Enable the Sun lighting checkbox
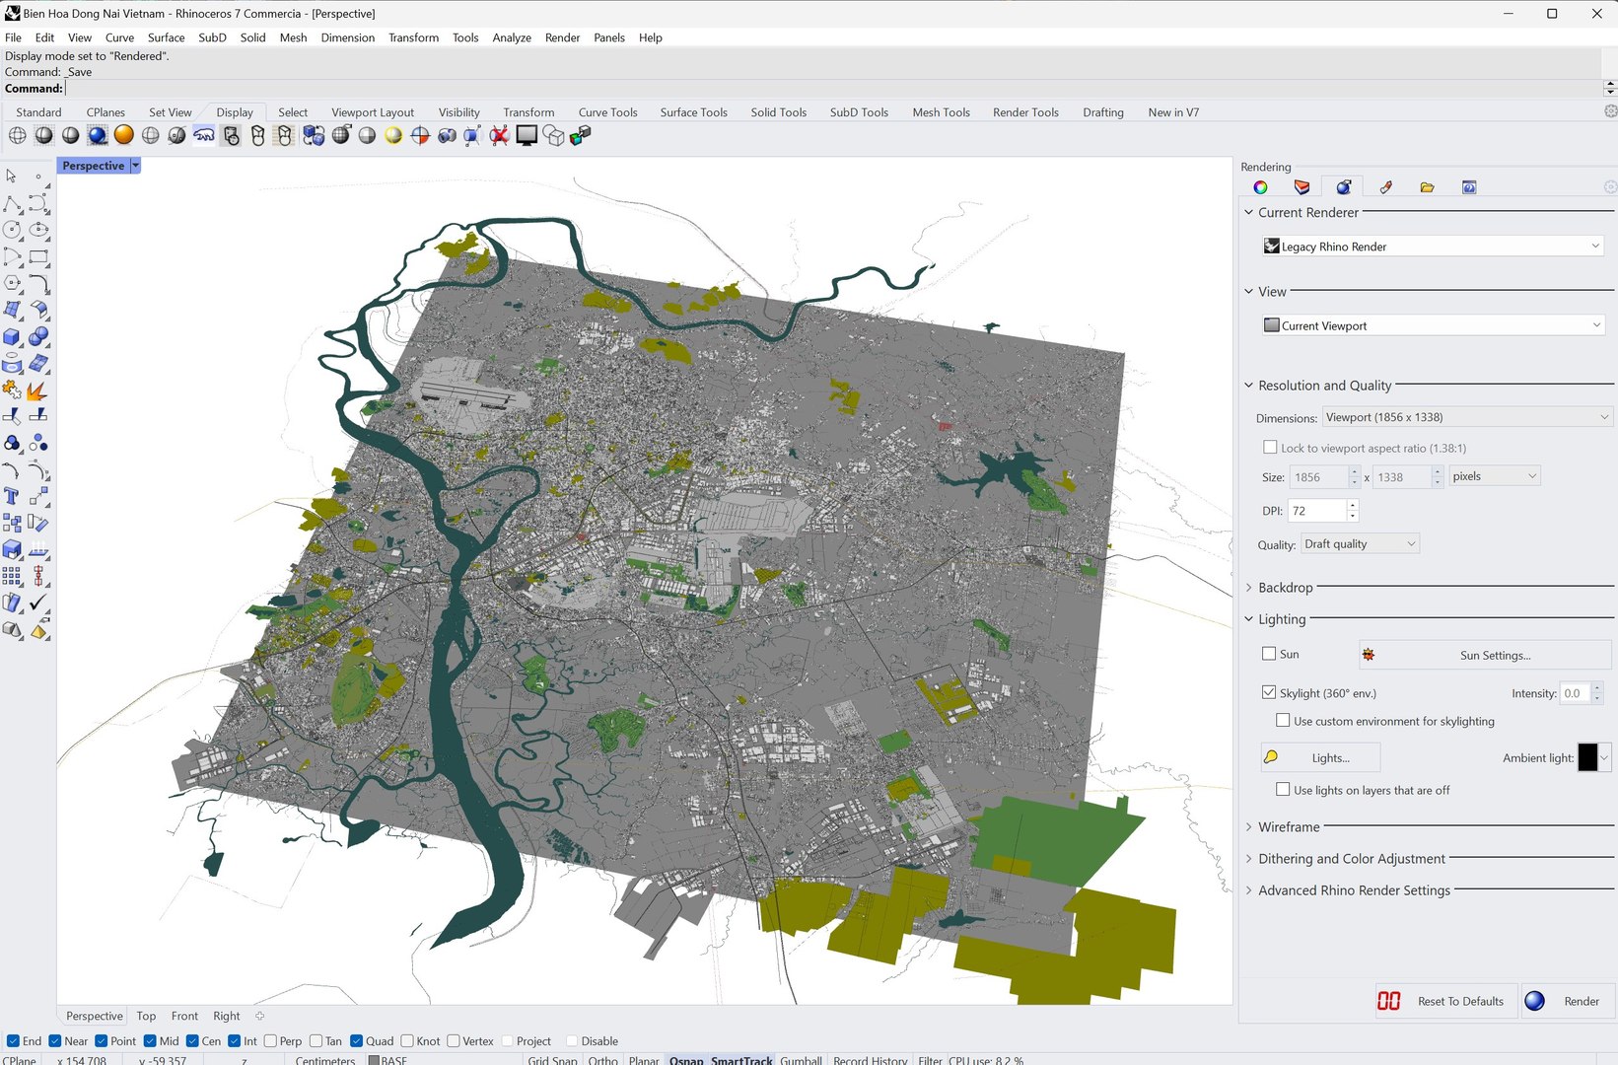The image size is (1618, 1065). [x=1269, y=654]
